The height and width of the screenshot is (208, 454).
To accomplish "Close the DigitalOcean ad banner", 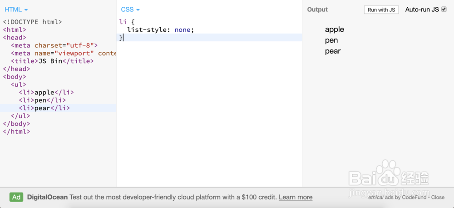I will click(438, 198).
